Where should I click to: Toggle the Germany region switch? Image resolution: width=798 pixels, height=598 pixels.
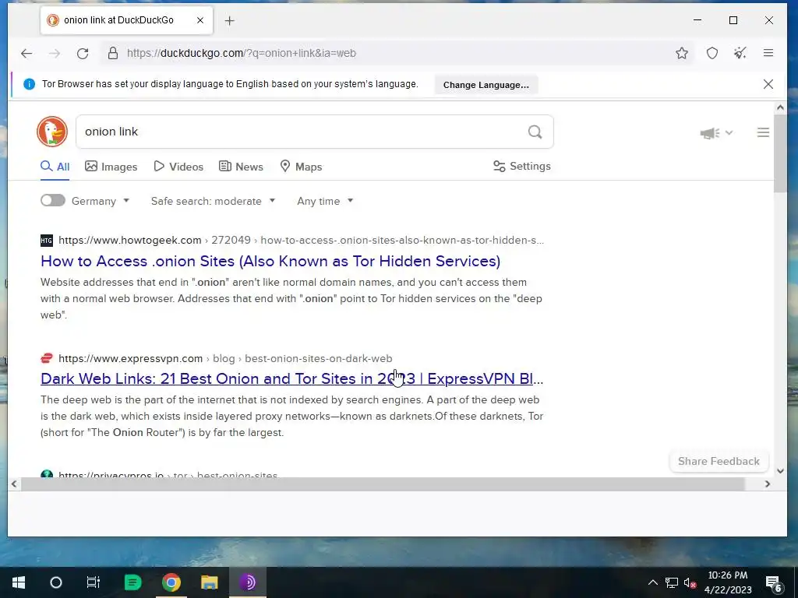pyautogui.click(x=53, y=200)
